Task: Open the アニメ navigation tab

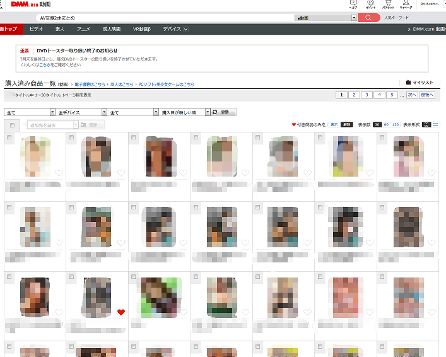Action: pyautogui.click(x=83, y=29)
